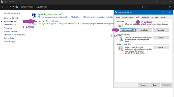Click the Forward navigation arrow
The image size is (174, 97).
(7, 7)
